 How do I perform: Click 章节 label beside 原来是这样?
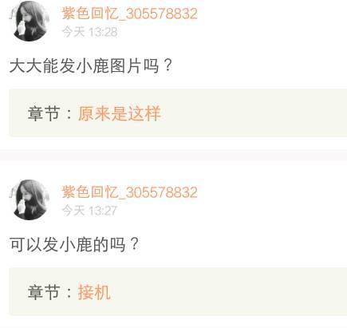(x=43, y=113)
